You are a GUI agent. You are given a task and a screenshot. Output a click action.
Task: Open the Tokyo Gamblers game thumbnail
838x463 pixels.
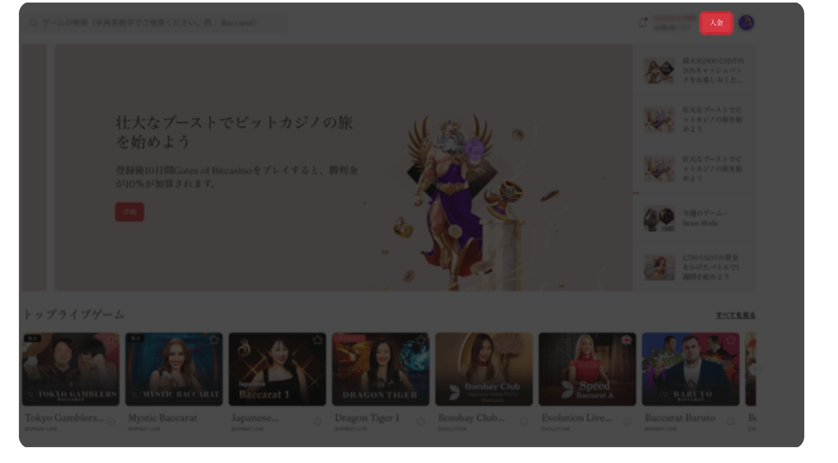[71, 369]
